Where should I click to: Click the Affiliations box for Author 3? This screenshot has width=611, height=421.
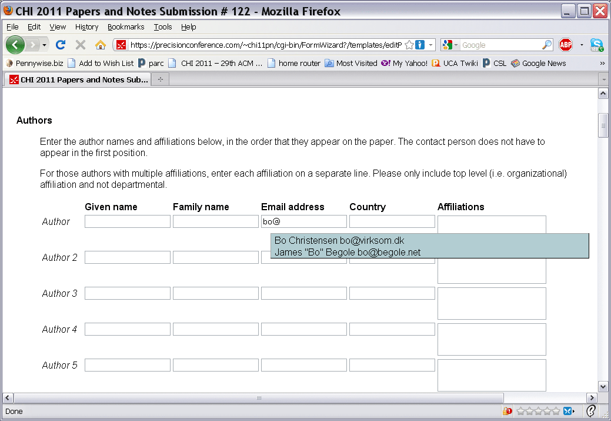pyautogui.click(x=492, y=304)
